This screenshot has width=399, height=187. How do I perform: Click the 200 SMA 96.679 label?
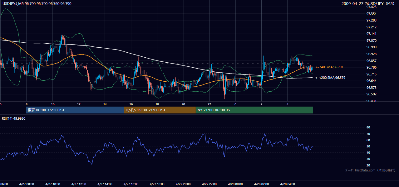point(330,78)
